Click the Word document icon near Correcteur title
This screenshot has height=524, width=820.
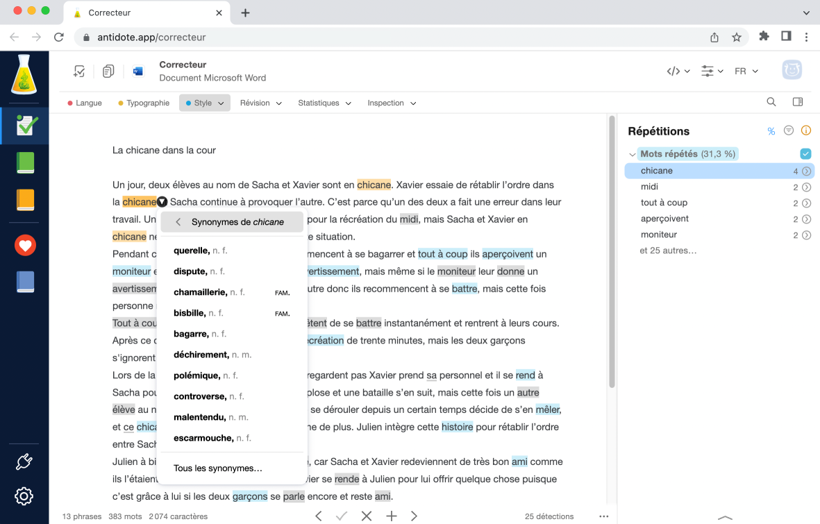pyautogui.click(x=137, y=70)
